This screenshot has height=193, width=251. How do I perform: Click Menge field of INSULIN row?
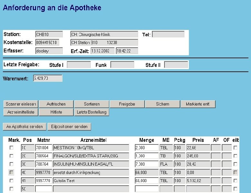pos(147,164)
